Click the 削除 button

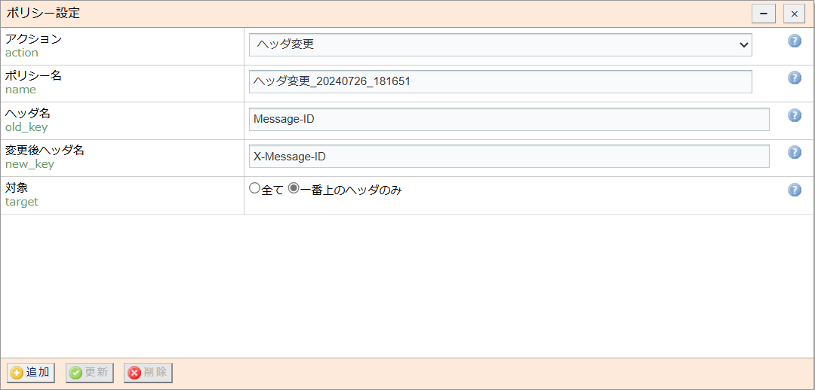coord(148,373)
